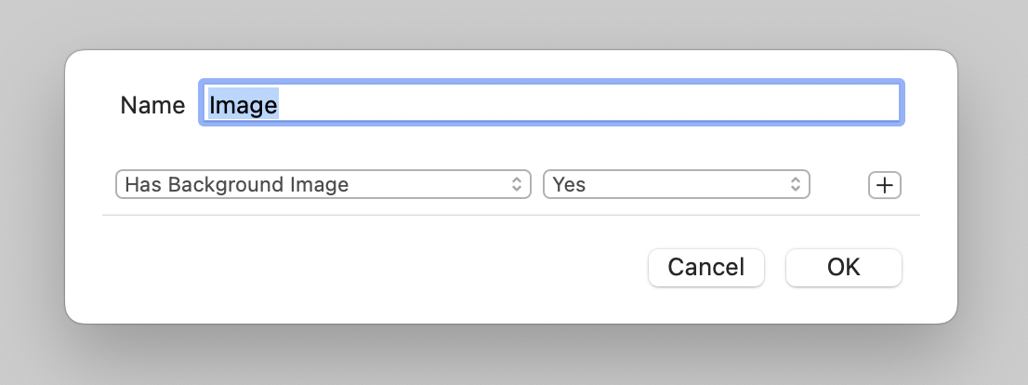Dismiss the dialog by clicking Cancel
The image size is (1028, 385).
pyautogui.click(x=705, y=268)
